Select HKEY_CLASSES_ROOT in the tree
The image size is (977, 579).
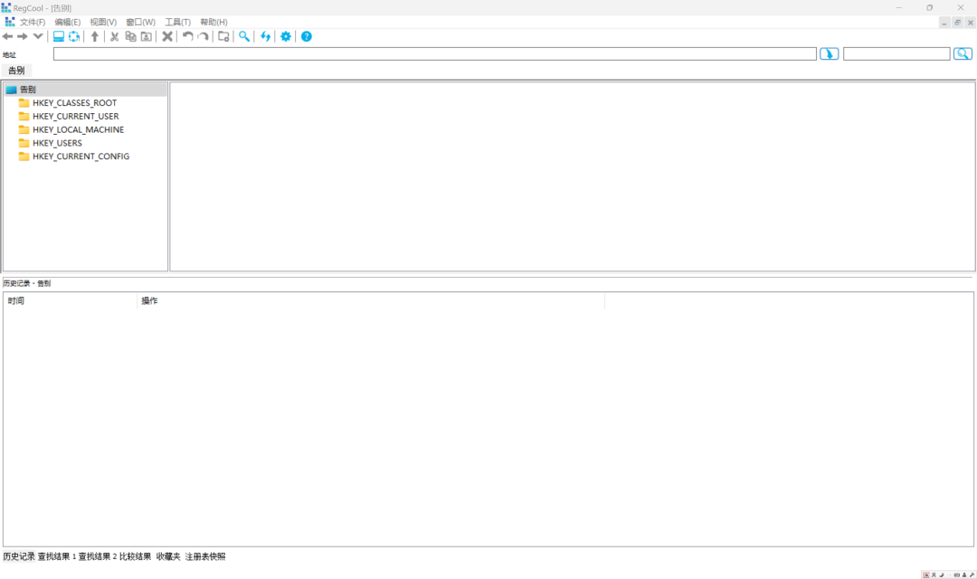pos(75,103)
